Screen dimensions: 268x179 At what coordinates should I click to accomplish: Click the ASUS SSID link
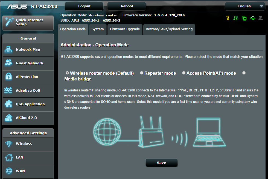(75, 21)
